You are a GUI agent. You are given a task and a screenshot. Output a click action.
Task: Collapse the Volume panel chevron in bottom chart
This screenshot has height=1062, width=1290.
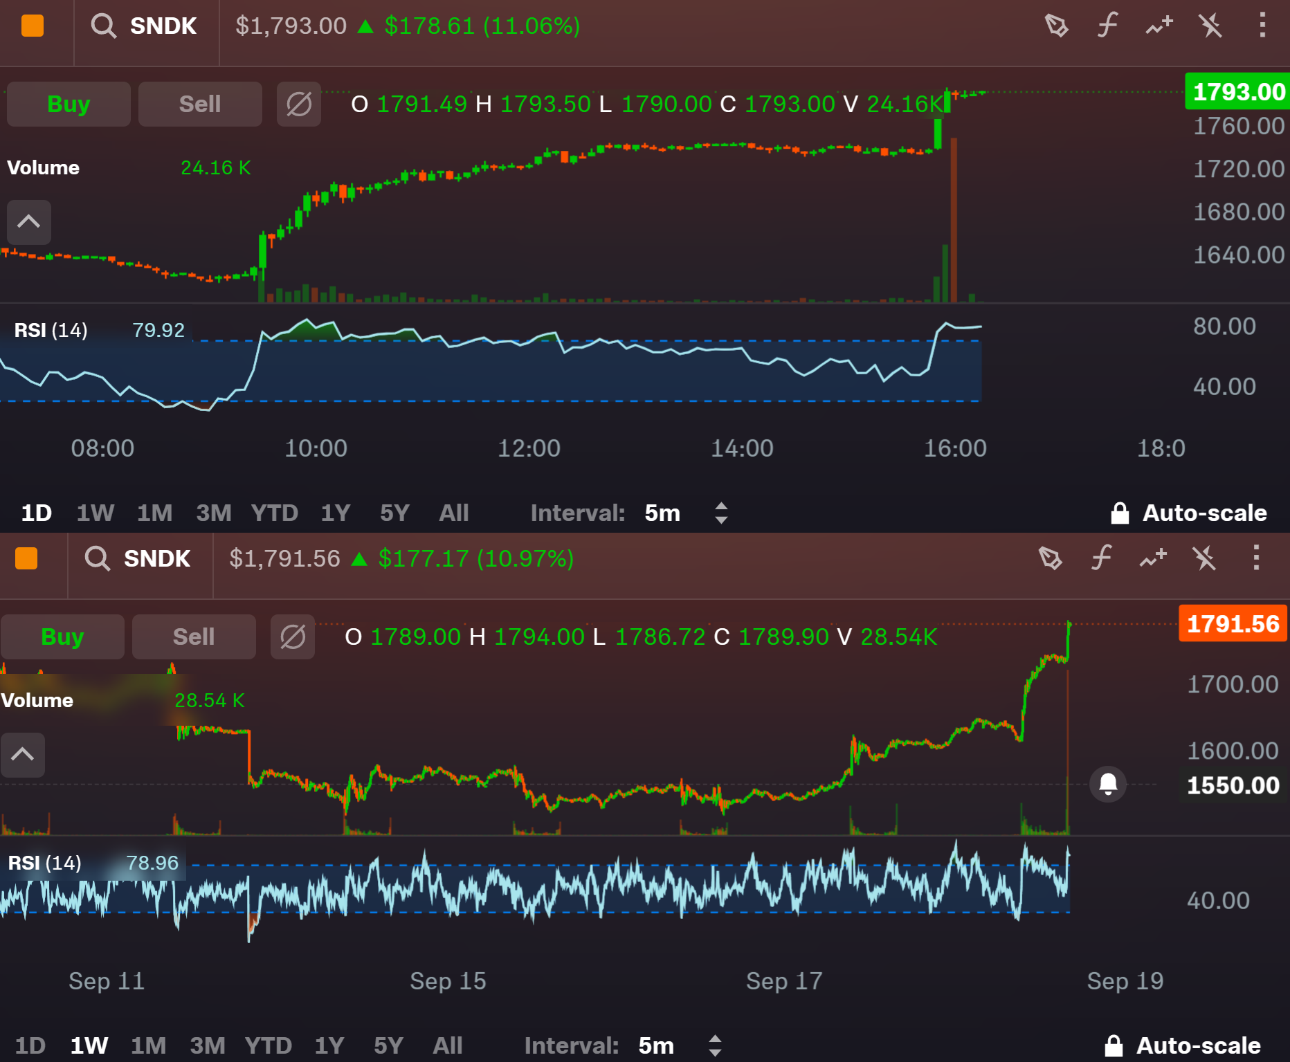click(x=23, y=755)
